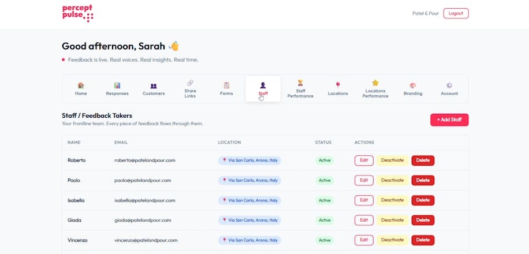Click Roberto's Active status badge

click(325, 160)
